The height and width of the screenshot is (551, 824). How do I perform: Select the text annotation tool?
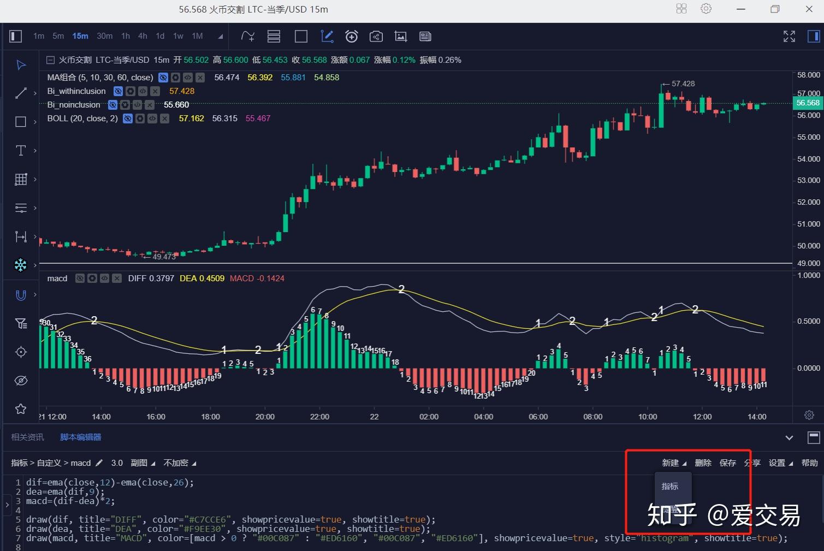(21, 151)
